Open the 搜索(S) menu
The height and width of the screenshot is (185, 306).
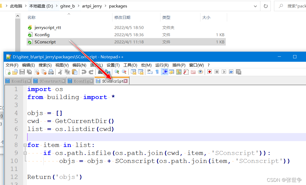click(45, 65)
